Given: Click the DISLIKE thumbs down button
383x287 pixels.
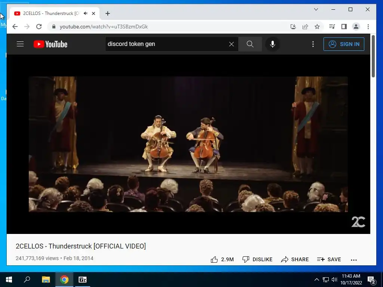Looking at the screenshot, I should pos(257,259).
